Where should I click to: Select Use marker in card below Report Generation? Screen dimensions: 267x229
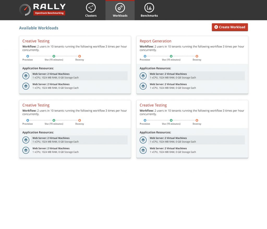(171, 120)
